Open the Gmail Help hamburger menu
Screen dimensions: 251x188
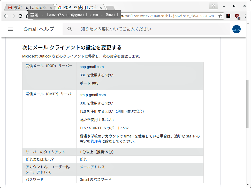11,29
